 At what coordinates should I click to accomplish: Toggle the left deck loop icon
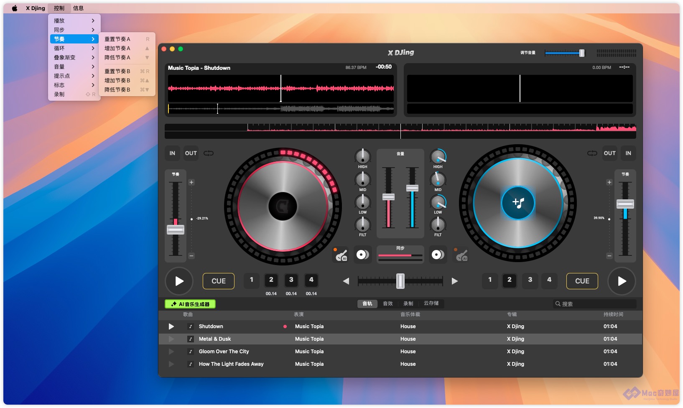tap(208, 153)
